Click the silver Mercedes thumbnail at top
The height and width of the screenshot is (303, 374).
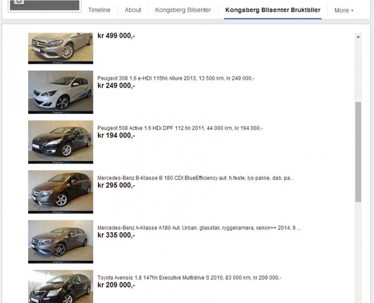coord(60,48)
